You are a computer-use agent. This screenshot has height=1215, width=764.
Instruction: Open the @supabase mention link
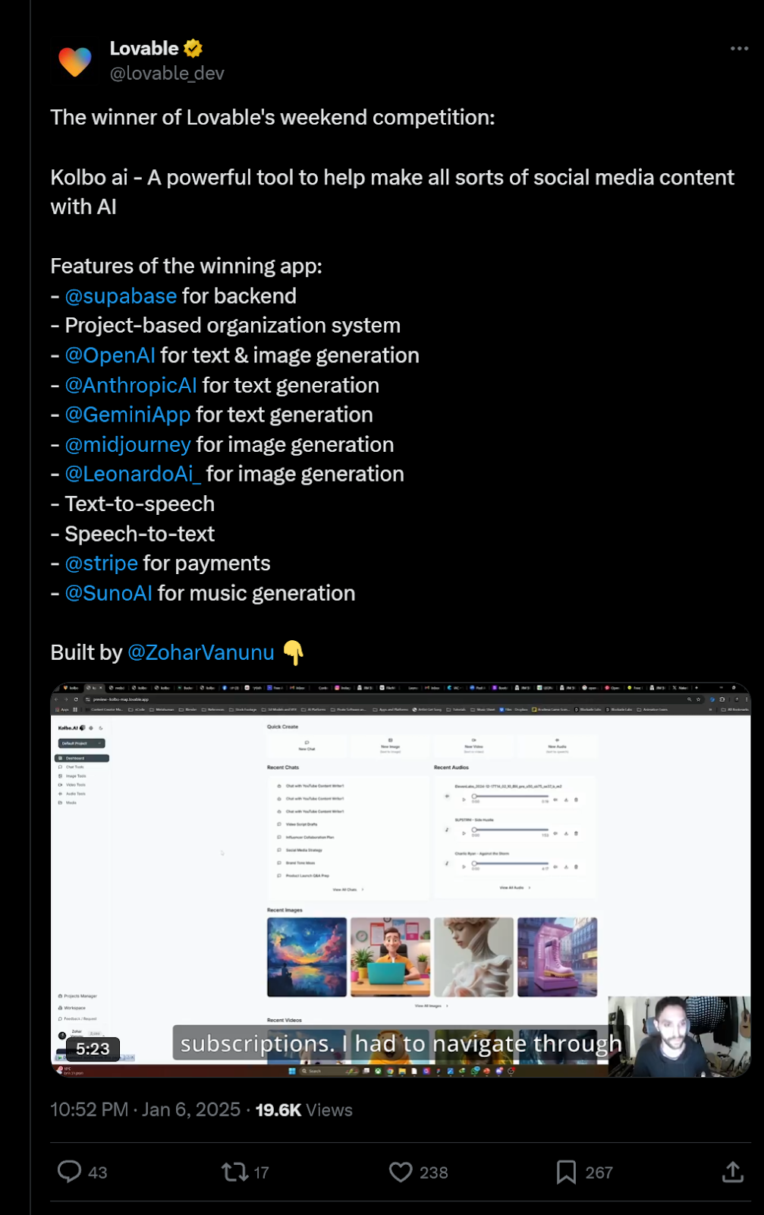(x=121, y=296)
